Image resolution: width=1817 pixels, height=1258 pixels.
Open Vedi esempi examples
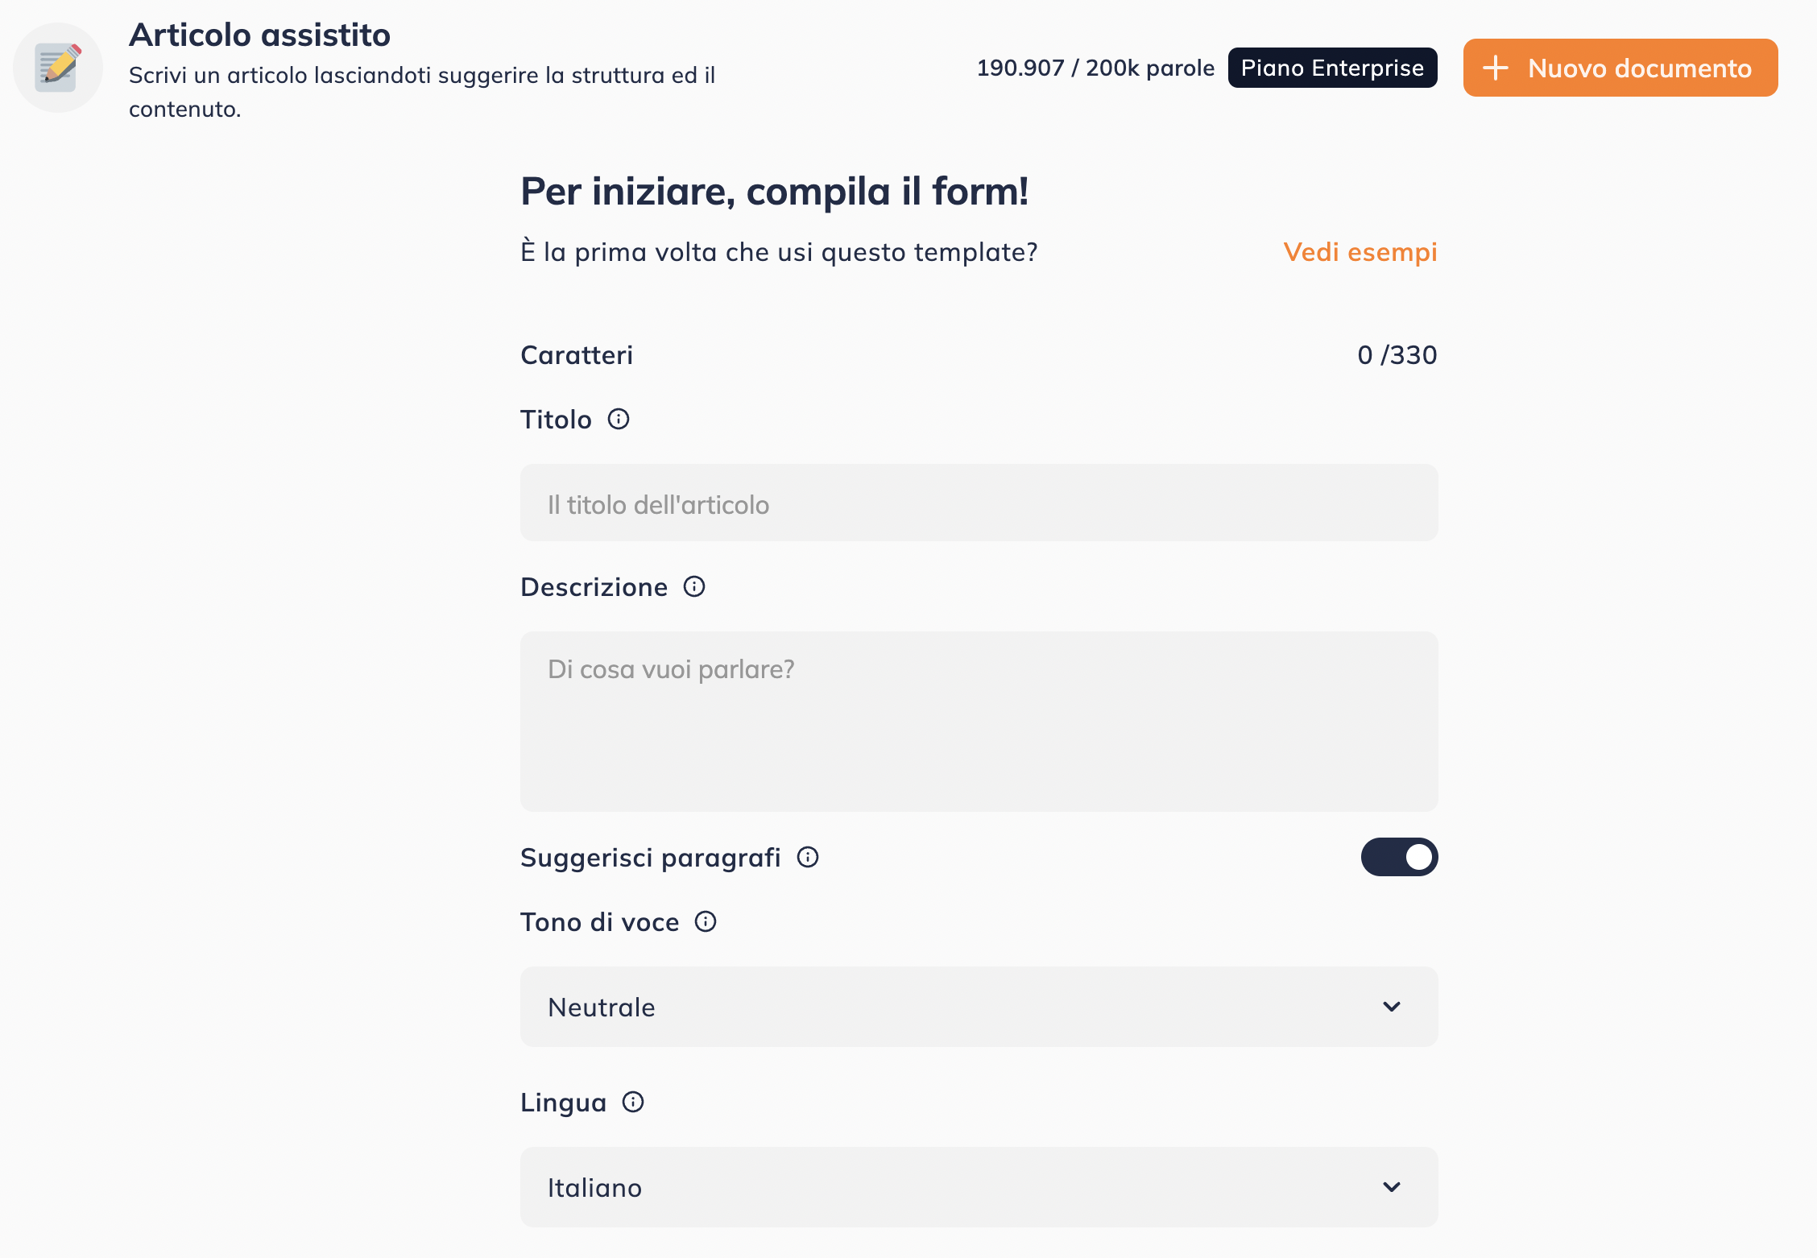[x=1360, y=251]
